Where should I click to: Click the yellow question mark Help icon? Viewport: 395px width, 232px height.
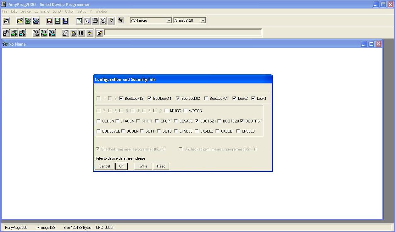111,21
